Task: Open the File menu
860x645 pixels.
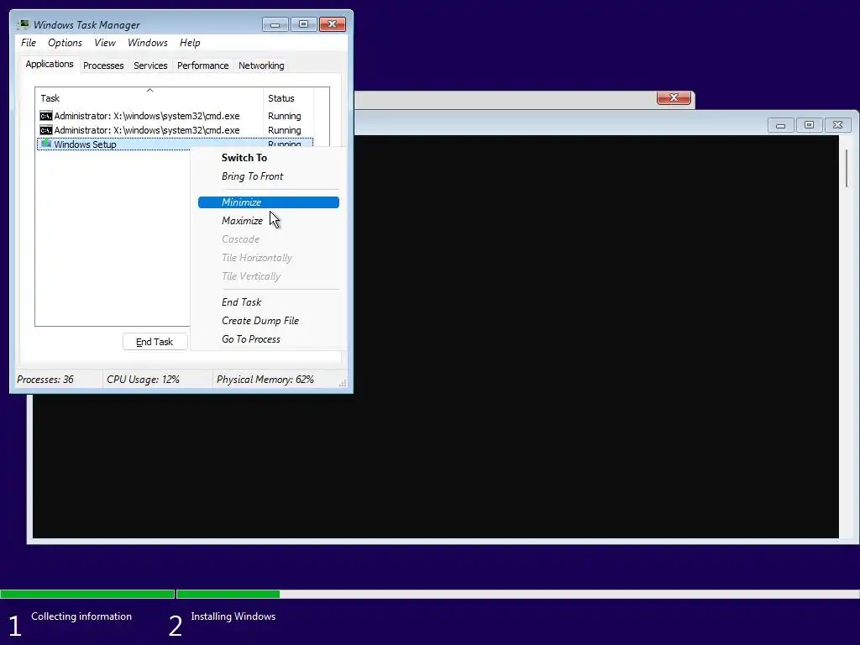Action: pyautogui.click(x=29, y=43)
